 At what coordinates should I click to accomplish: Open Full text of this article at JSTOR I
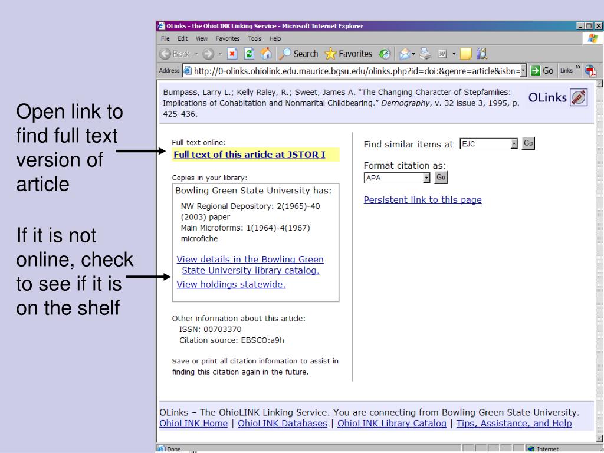(x=250, y=155)
